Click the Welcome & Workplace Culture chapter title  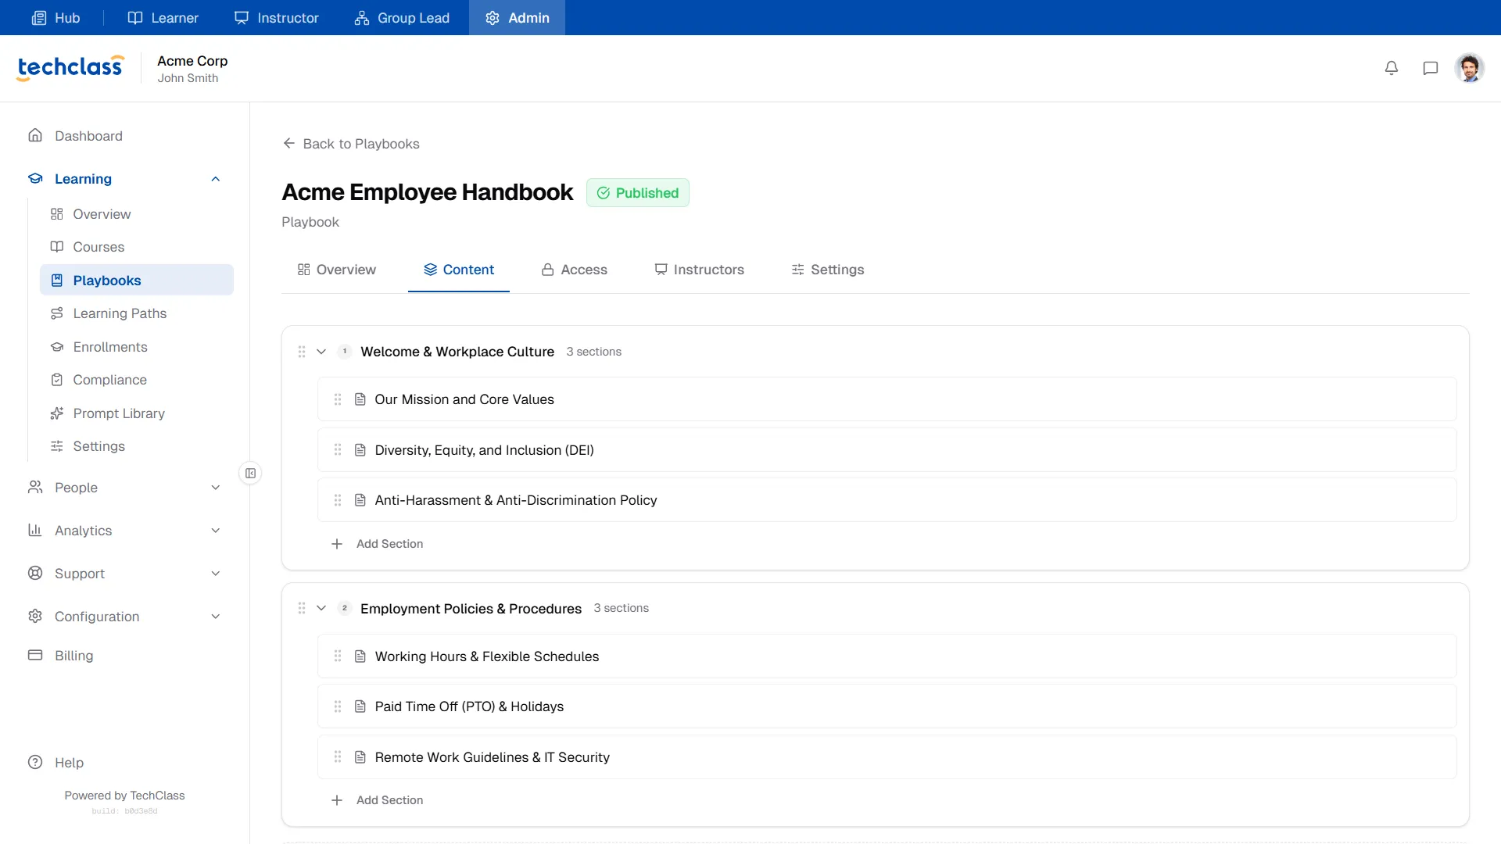pos(457,352)
